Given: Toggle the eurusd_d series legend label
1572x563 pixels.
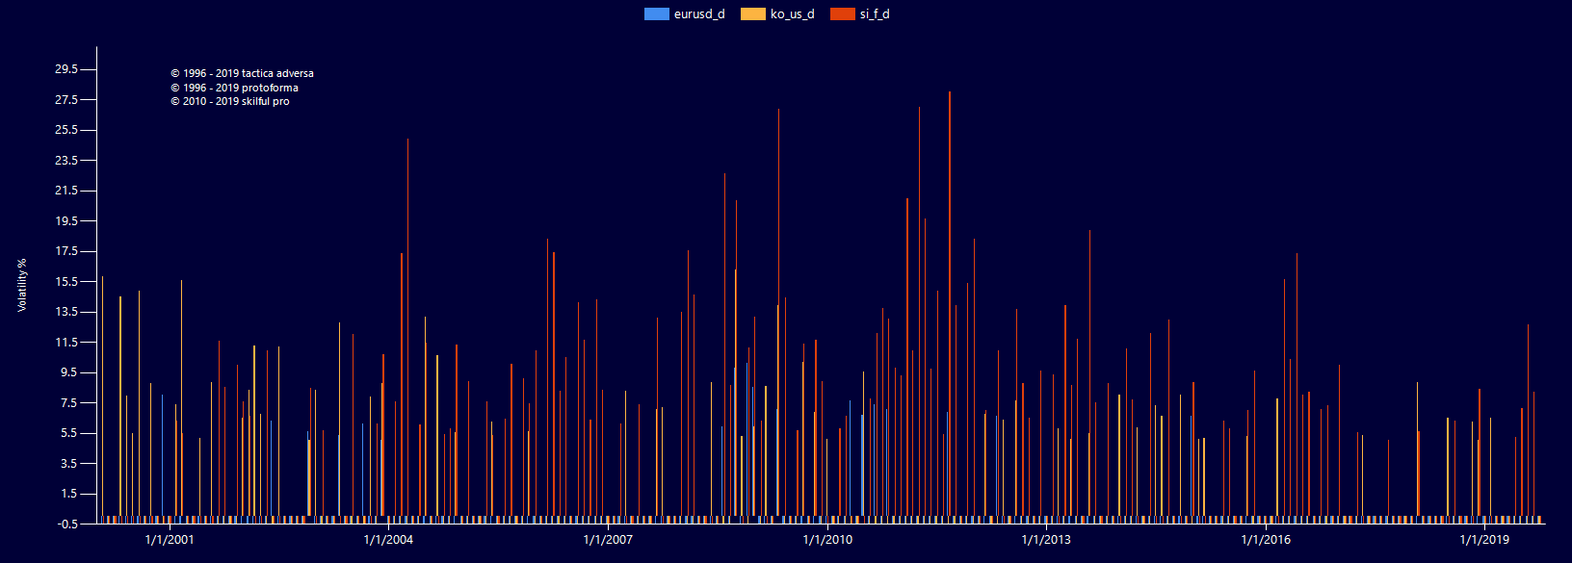Looking at the screenshot, I should 698,14.
